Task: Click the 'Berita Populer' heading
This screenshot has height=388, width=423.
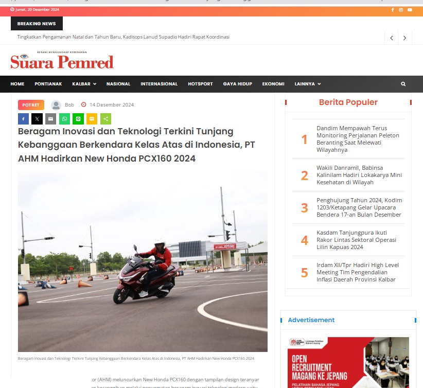Action: (348, 102)
